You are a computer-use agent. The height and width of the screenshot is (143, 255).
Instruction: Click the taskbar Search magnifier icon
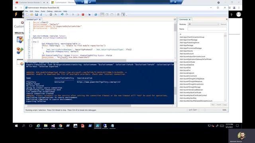point(24,126)
